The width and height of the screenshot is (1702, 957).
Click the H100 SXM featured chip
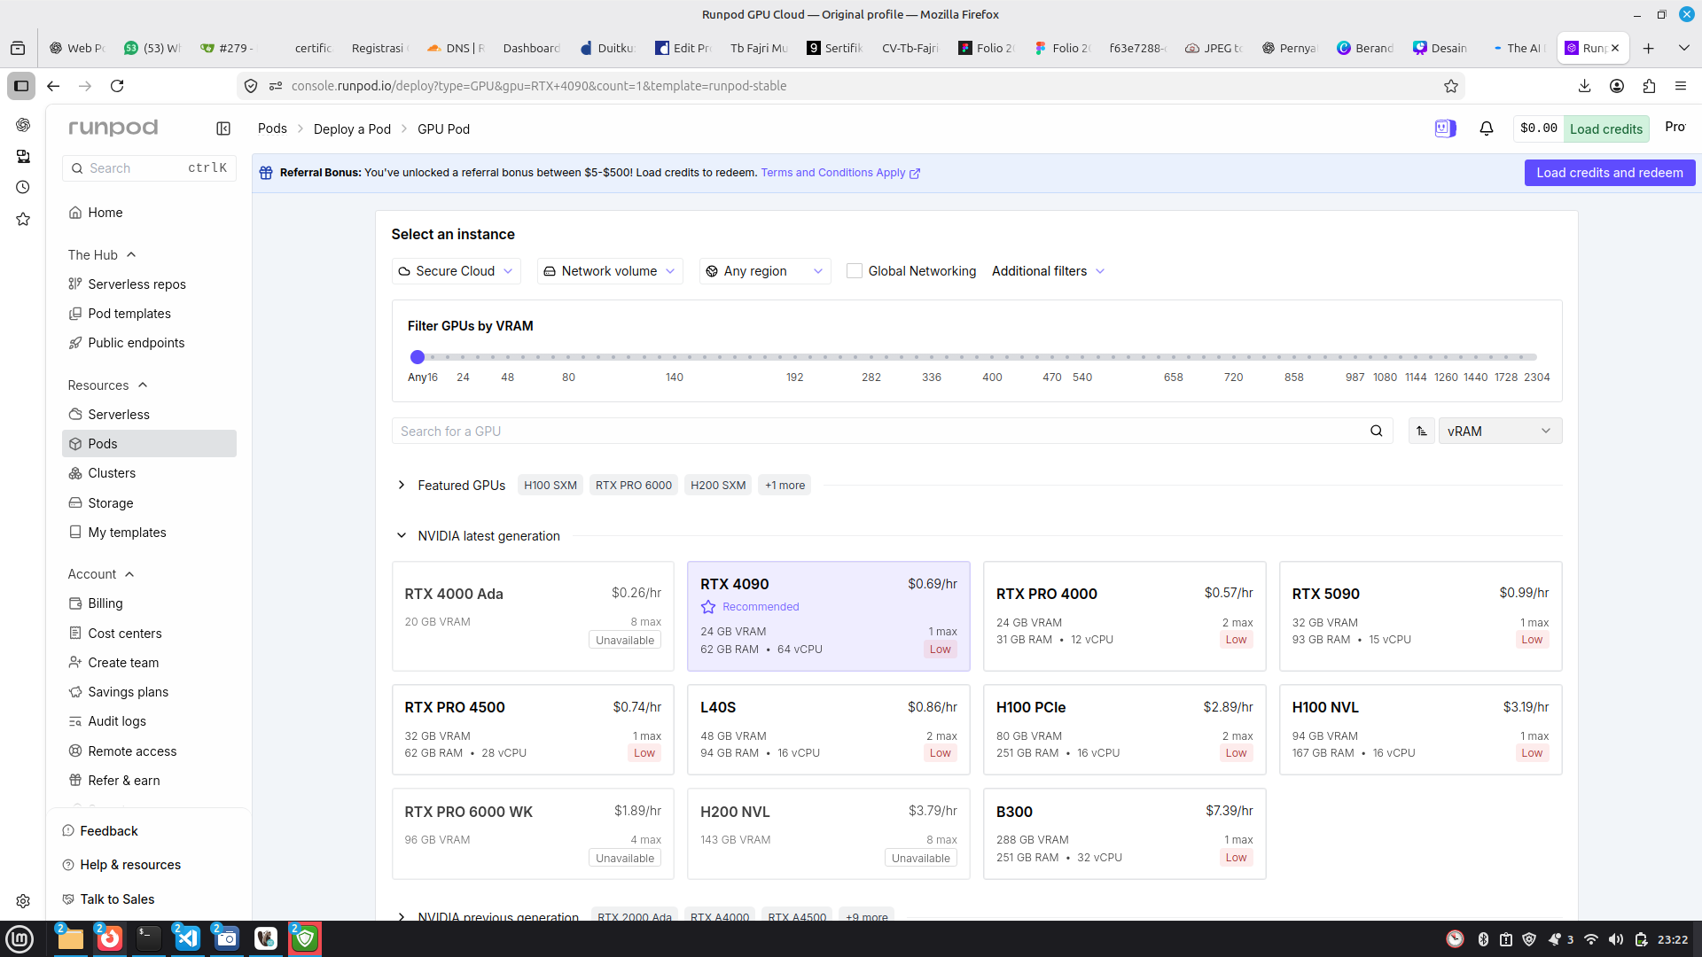(550, 486)
